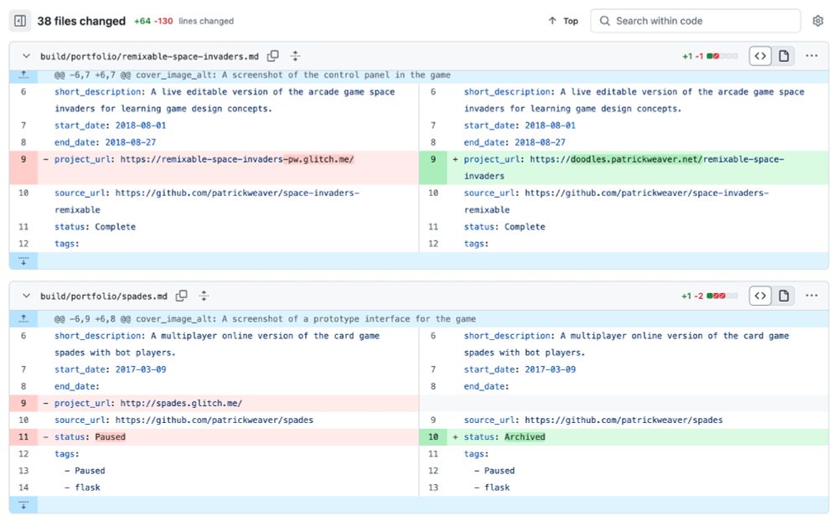Click right-side tags: line 11 in spades.md

[476, 454]
